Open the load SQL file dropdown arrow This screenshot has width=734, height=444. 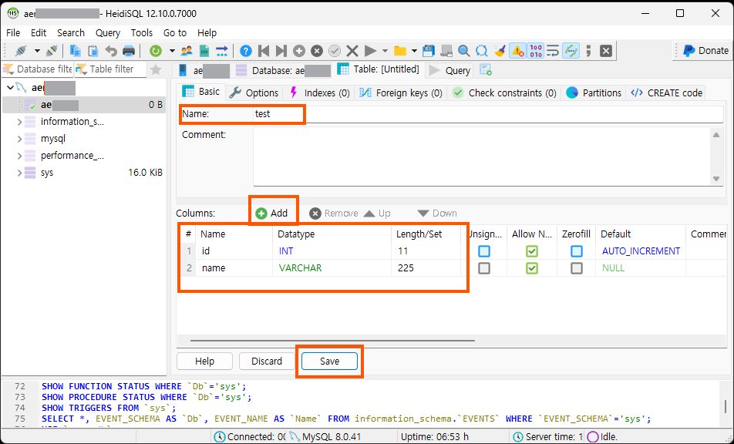click(x=414, y=51)
